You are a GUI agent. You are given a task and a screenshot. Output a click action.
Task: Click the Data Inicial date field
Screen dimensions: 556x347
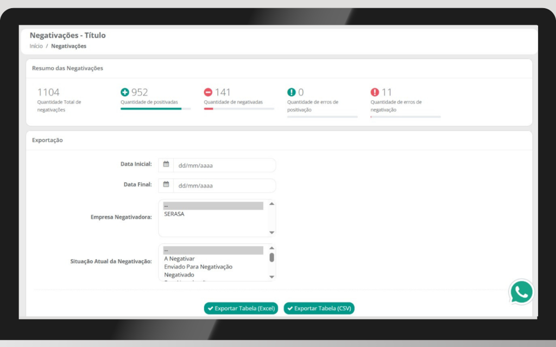click(x=224, y=165)
